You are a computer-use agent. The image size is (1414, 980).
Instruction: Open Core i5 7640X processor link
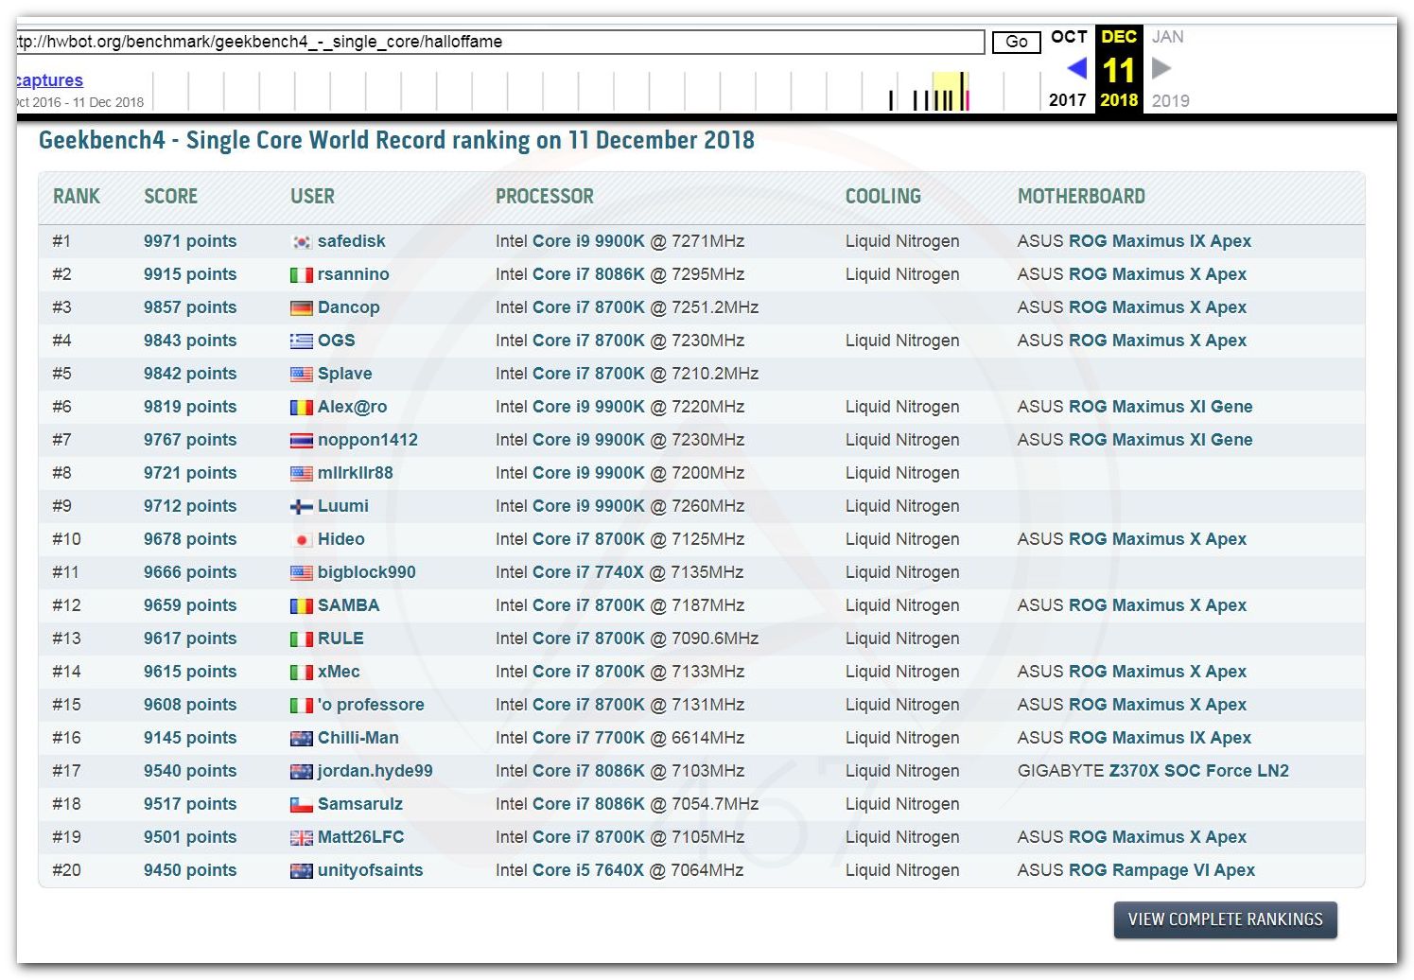[588, 870]
